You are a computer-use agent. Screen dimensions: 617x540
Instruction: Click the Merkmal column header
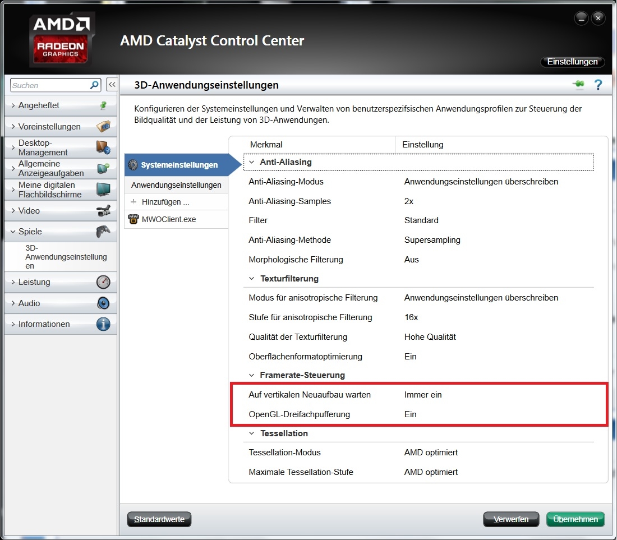(x=266, y=144)
